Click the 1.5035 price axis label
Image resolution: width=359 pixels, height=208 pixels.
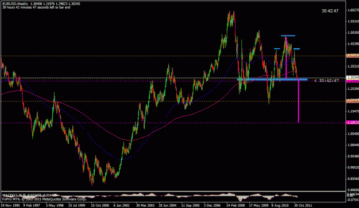(353, 33)
